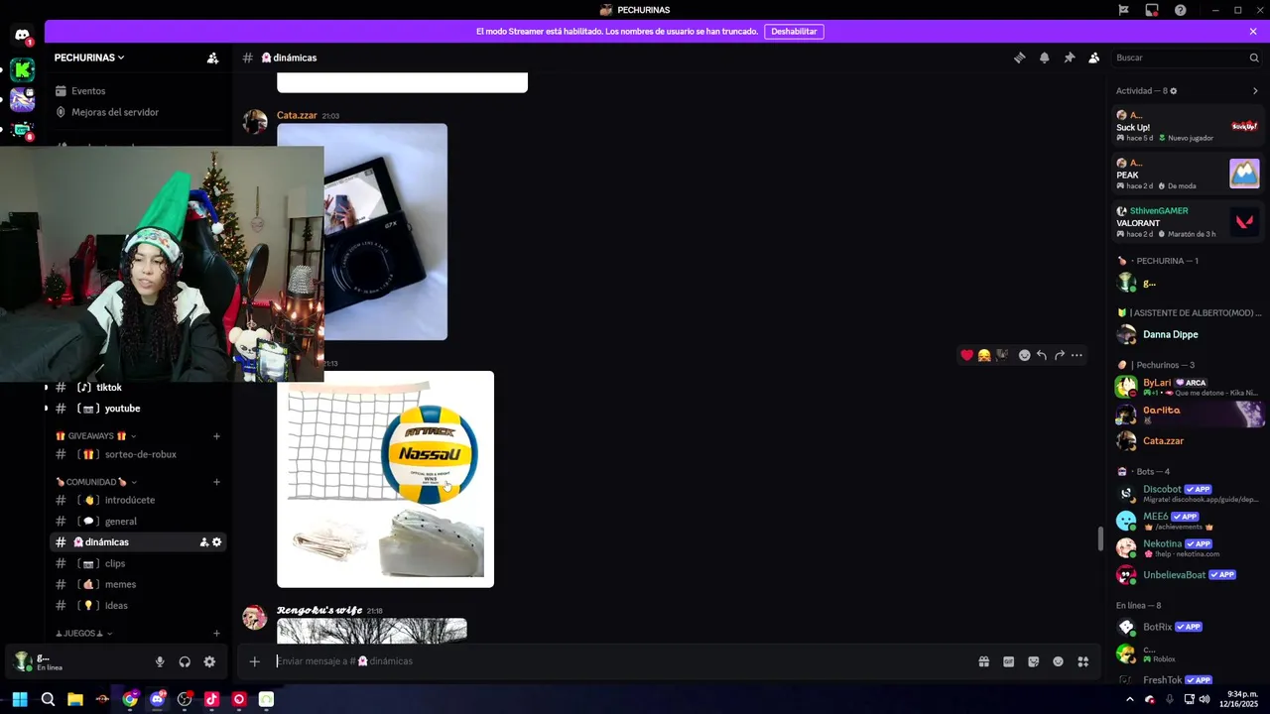Open Chrome from Windows taskbar
Image resolution: width=1270 pixels, height=714 pixels.
[130, 699]
